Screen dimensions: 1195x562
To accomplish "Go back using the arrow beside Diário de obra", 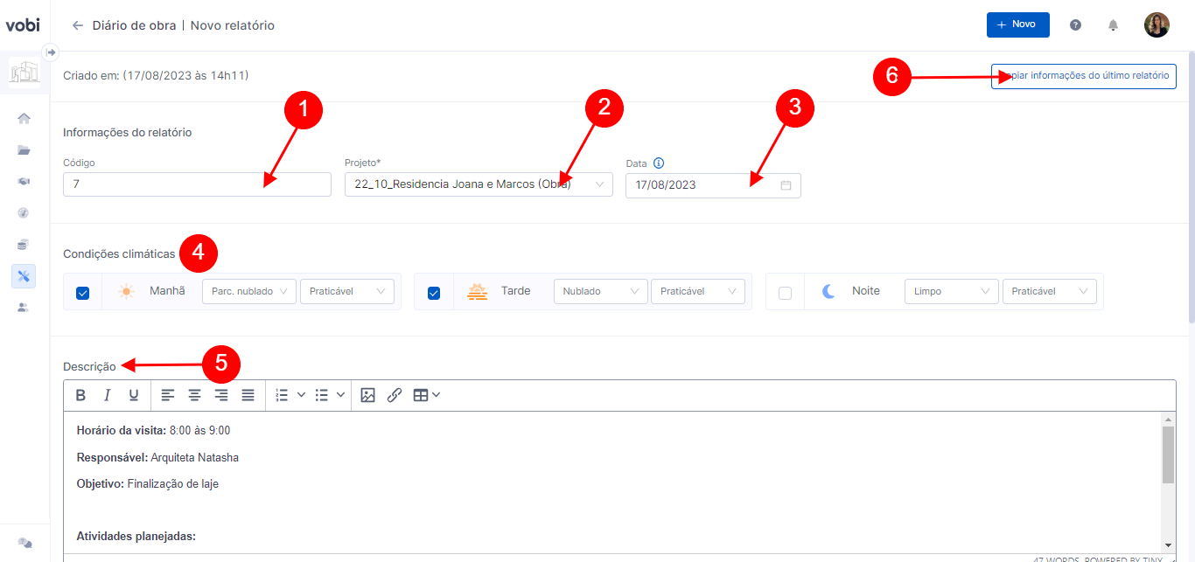I will (78, 25).
